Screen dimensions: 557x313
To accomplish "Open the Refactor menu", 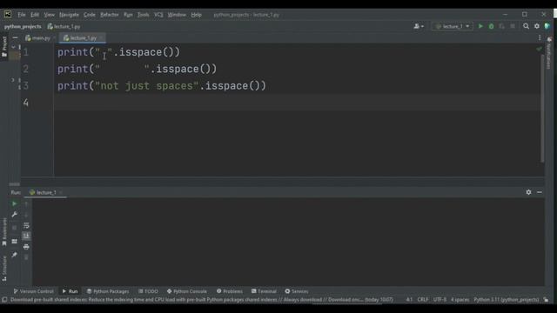I will point(110,15).
